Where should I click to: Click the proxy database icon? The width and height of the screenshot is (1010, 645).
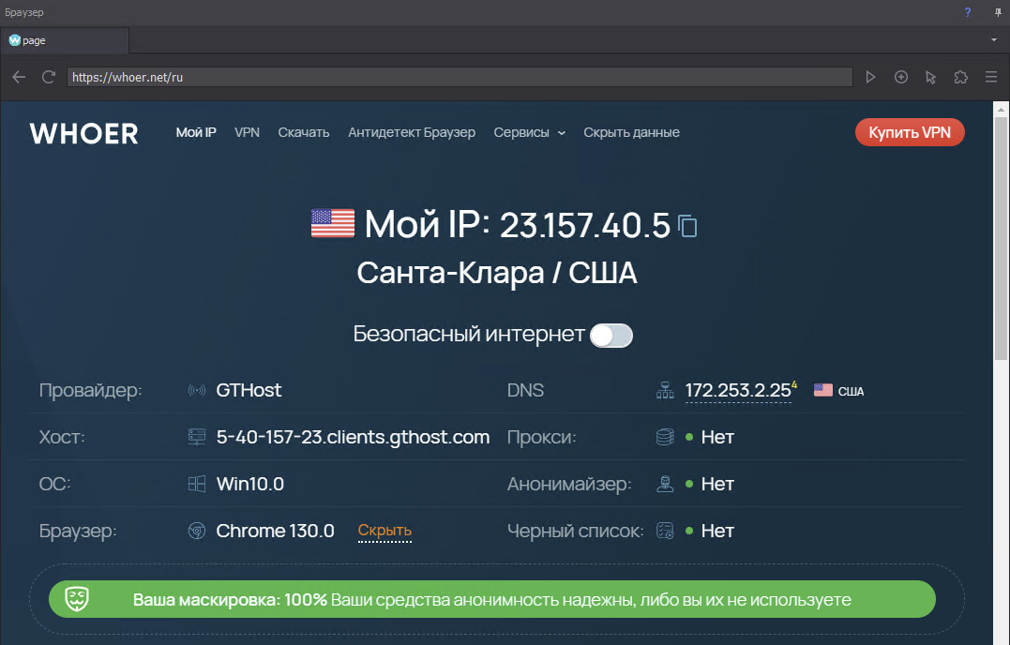pyautogui.click(x=665, y=437)
